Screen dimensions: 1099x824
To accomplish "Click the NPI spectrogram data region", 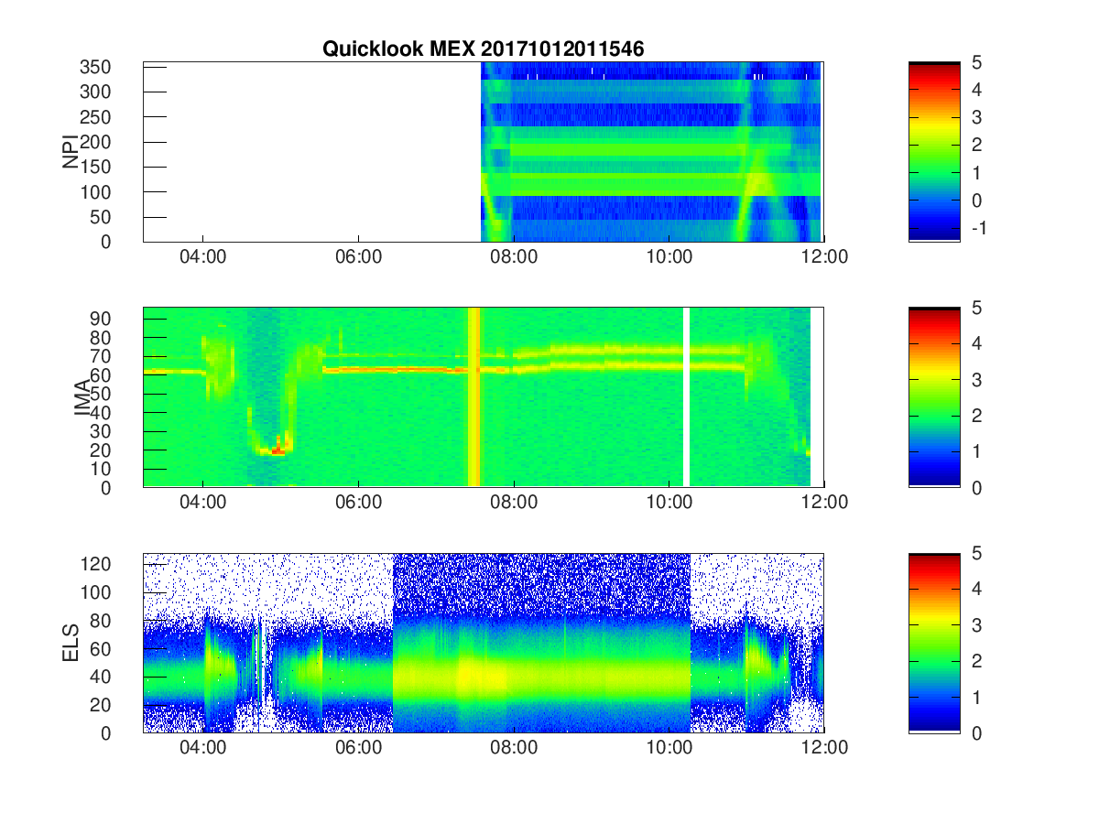I will pyautogui.click(x=651, y=152).
